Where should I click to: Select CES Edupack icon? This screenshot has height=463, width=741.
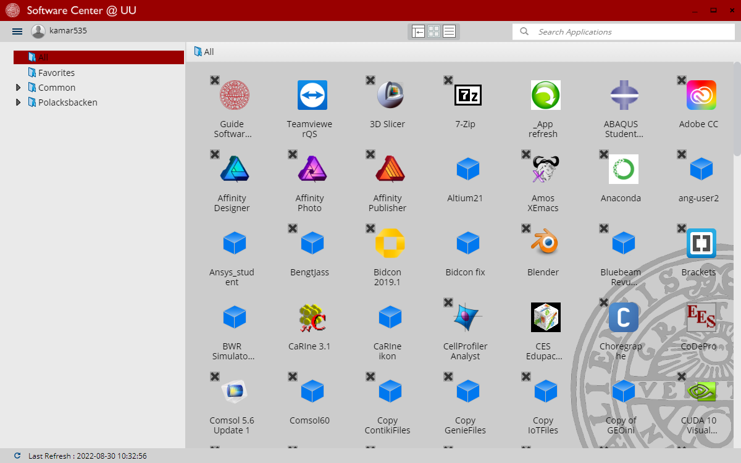tap(546, 317)
